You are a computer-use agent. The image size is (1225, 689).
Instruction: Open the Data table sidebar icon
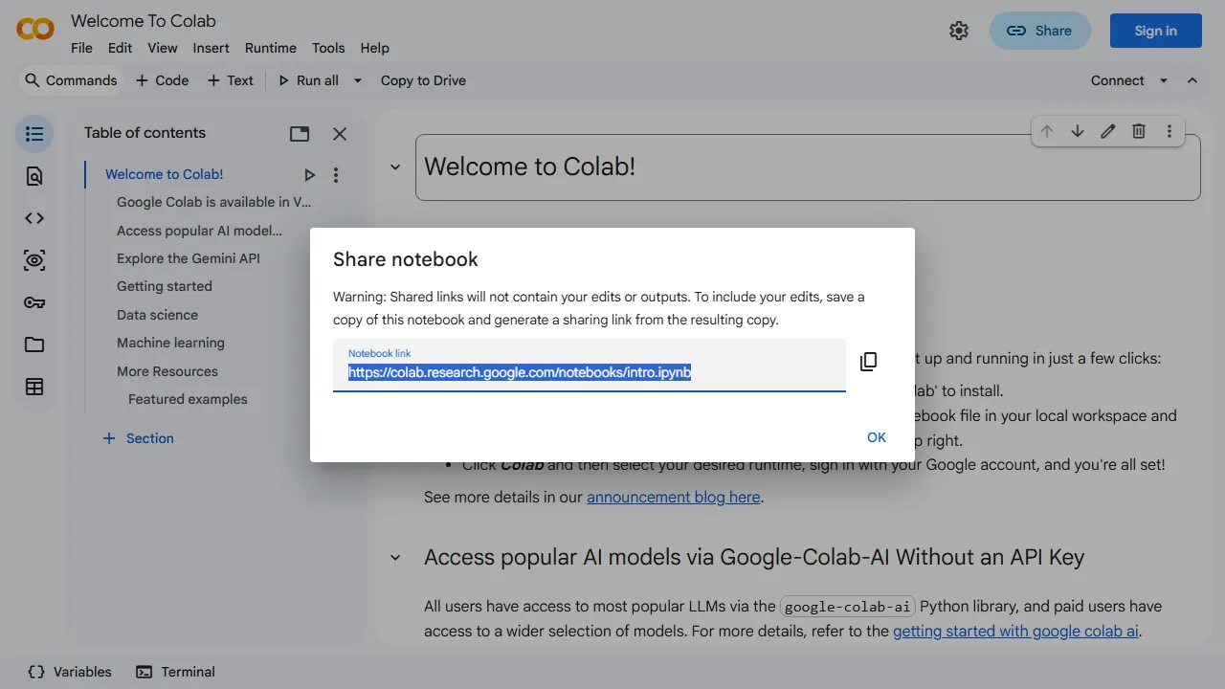[34, 387]
